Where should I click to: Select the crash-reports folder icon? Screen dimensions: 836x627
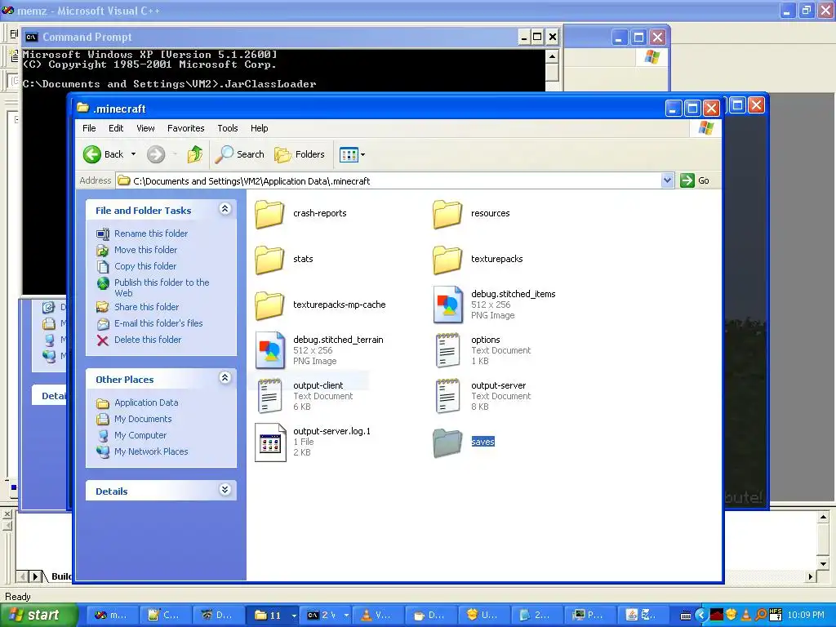click(269, 214)
